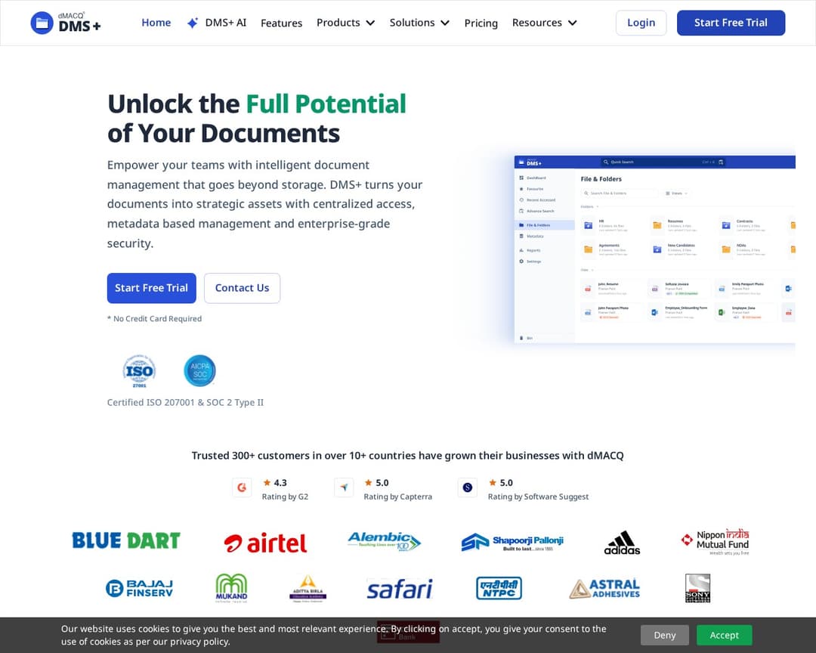Screen dimensions: 816x653
Task: Click the Nippon India Mutual Fund logo
Action: (x=715, y=543)
